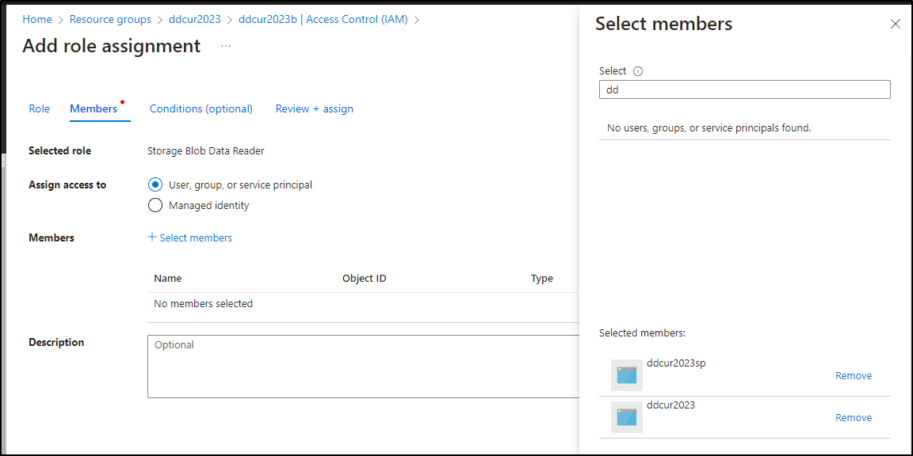The height and width of the screenshot is (456, 913).
Task: Open the ellipsis menu beside Add role assignment
Action: coord(226,46)
